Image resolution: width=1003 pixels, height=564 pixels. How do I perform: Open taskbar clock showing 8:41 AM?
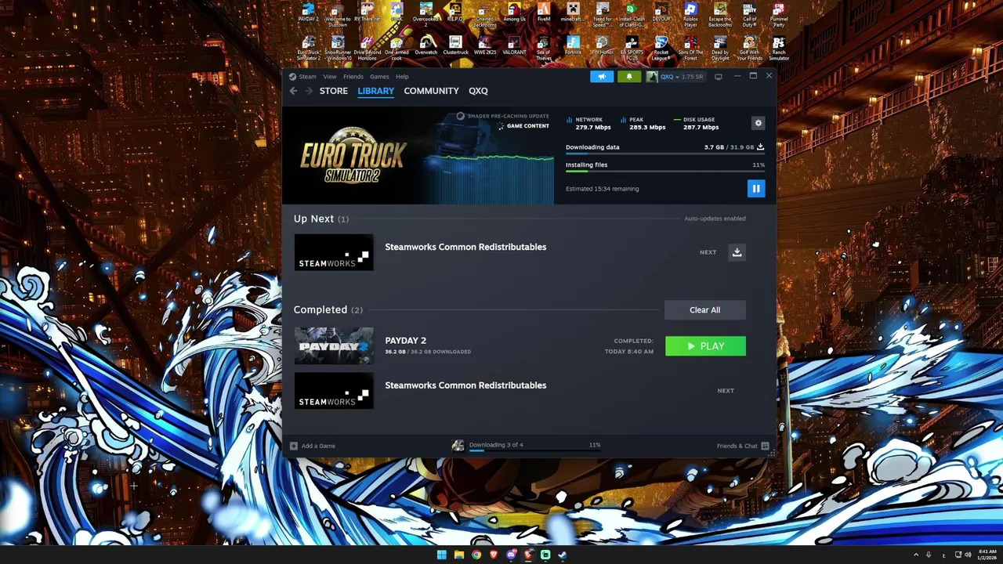(x=987, y=555)
